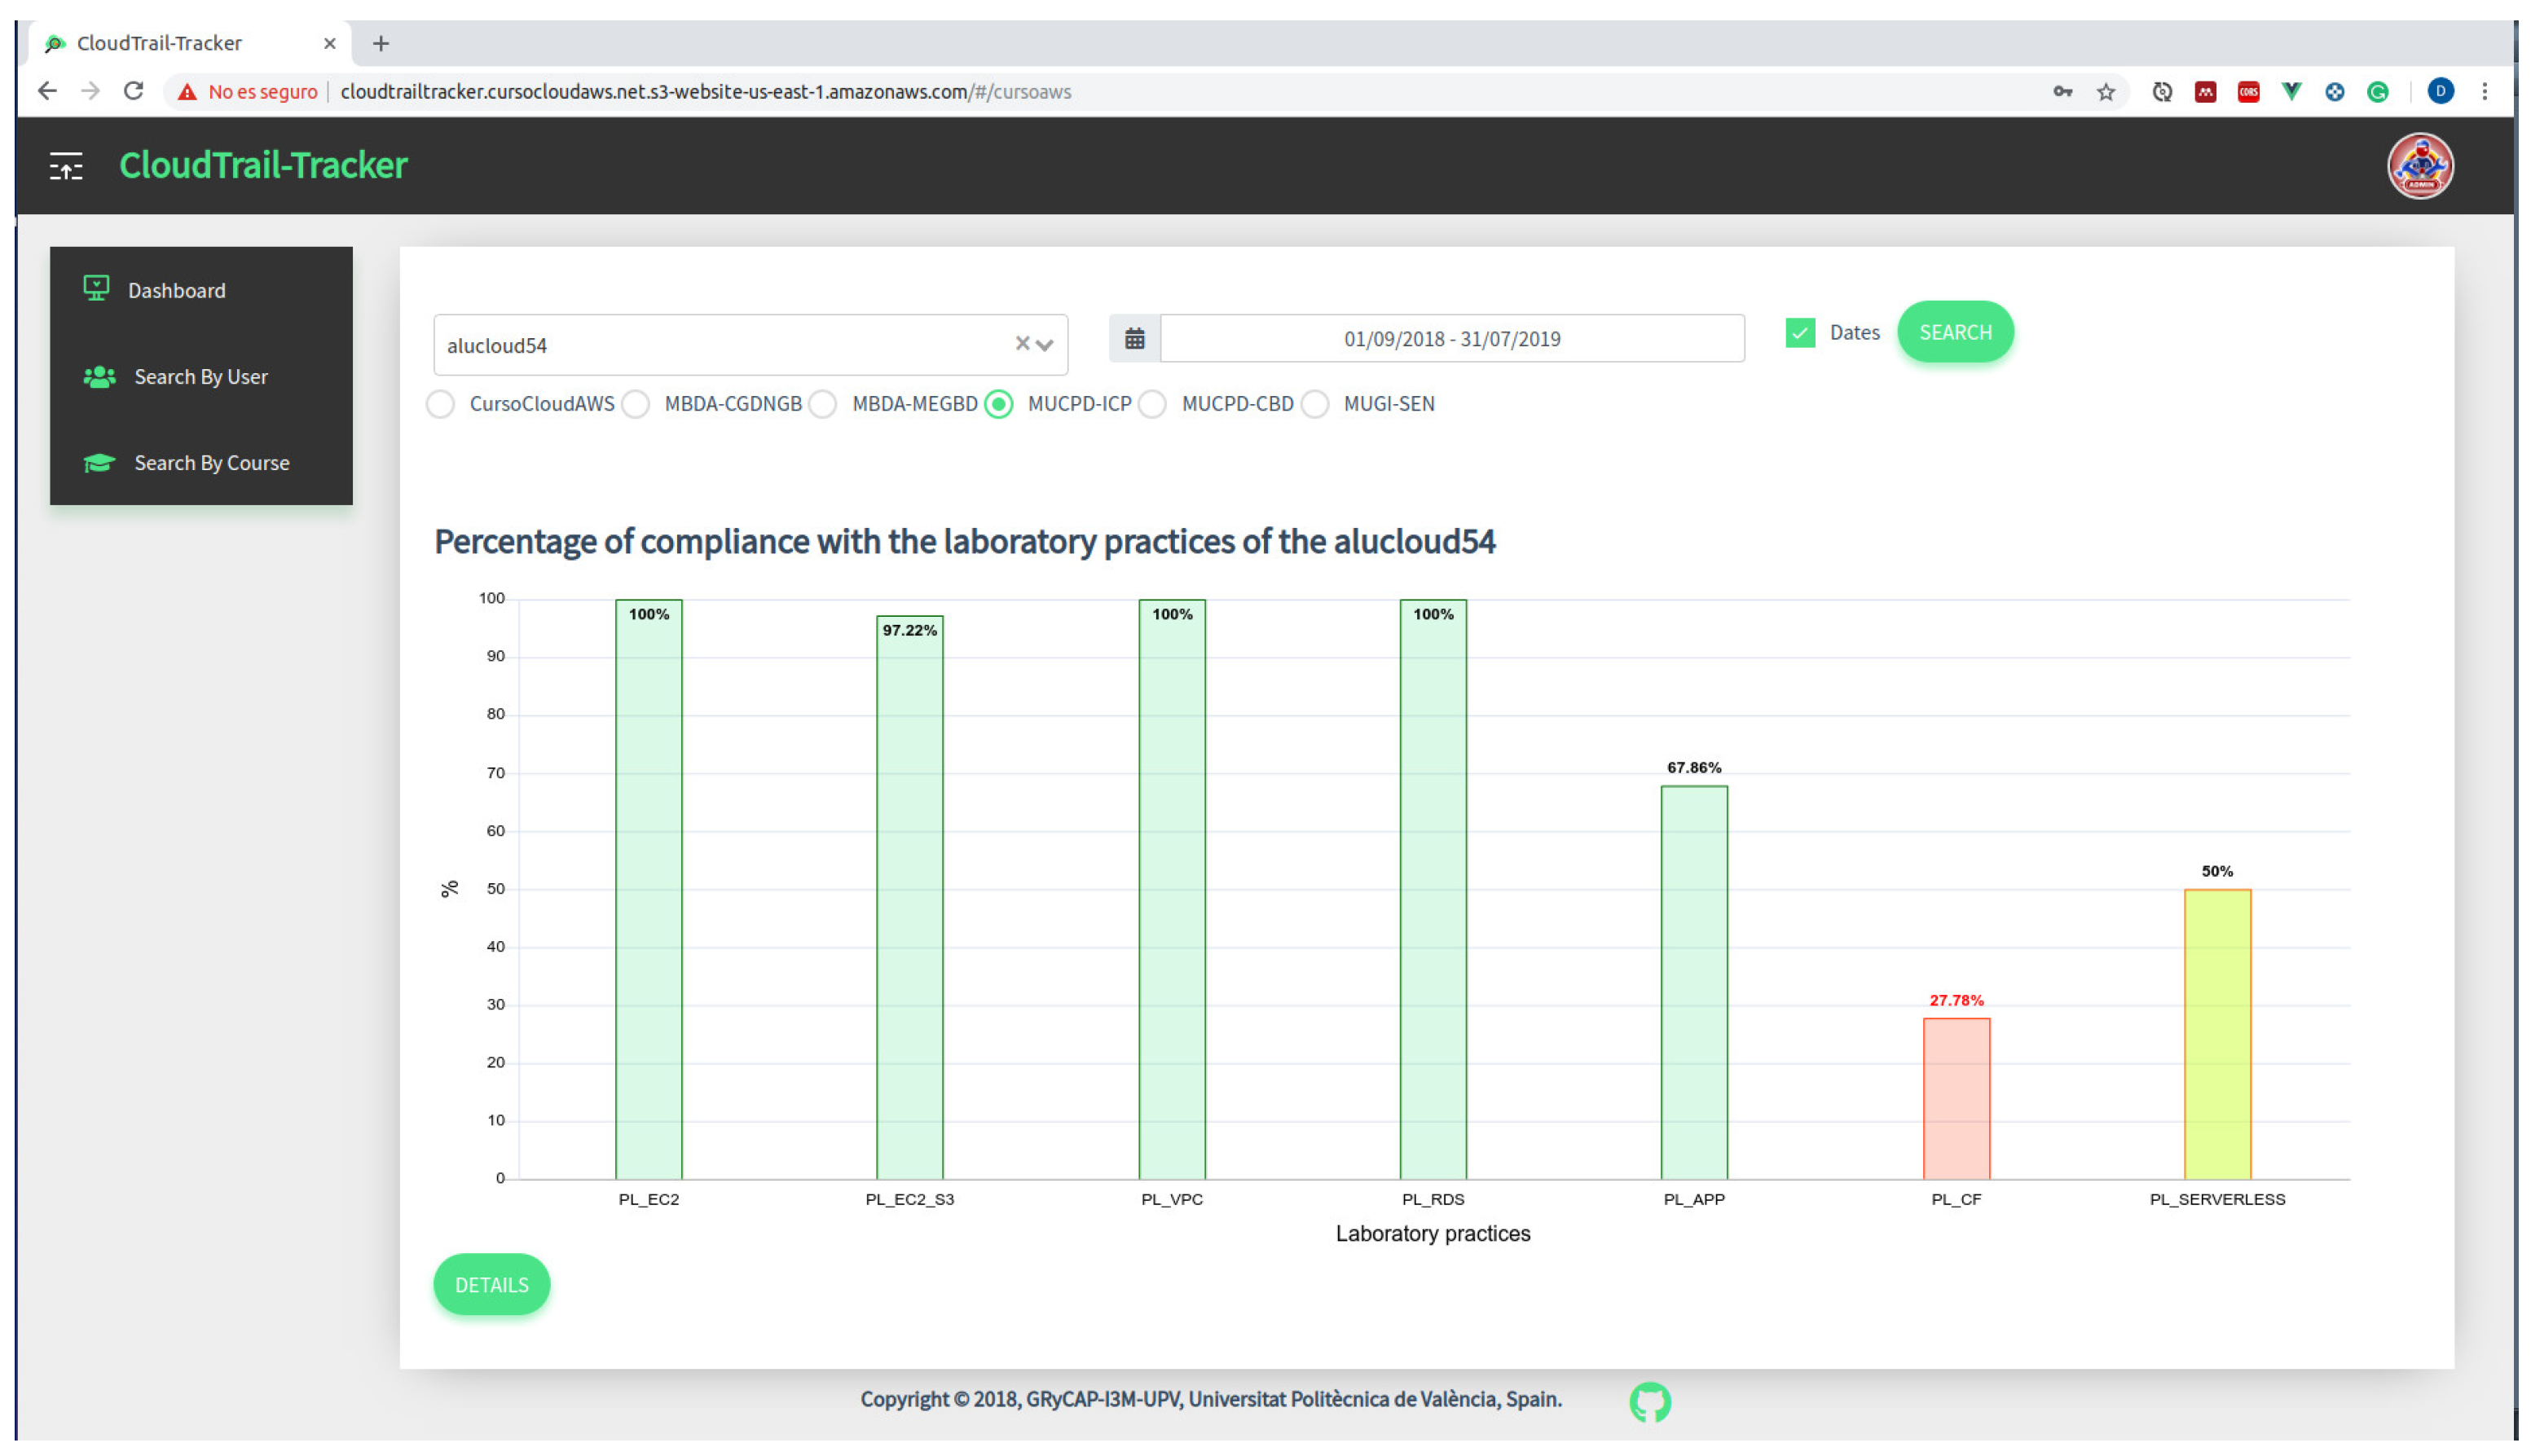This screenshot has height=1456, width=2531.
Task: Click the Grammarly extension icon
Action: [2378, 92]
